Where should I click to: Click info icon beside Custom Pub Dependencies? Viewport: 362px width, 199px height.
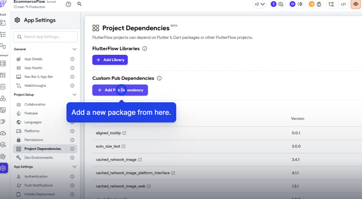click(x=159, y=78)
